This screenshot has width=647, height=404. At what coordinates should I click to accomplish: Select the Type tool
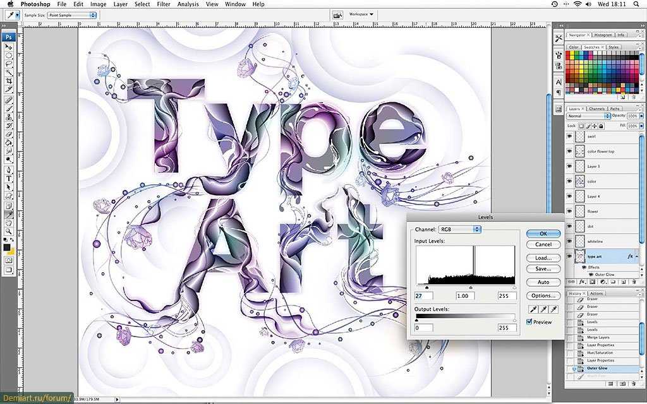[x=9, y=178]
